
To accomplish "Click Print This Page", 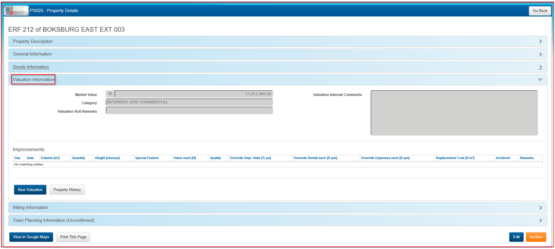I will (x=73, y=237).
